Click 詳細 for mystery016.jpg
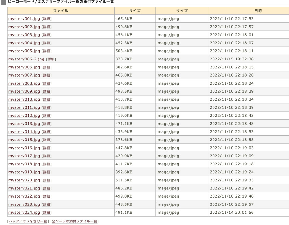The image size is (289, 225). pyautogui.click(x=47, y=148)
